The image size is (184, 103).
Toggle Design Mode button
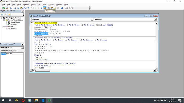coord(45,8)
